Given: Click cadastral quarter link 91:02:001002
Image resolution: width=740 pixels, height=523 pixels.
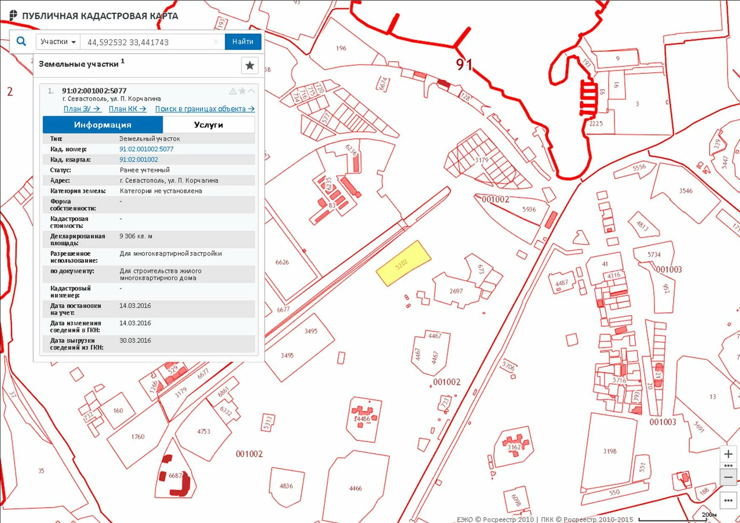Looking at the screenshot, I should 139,159.
